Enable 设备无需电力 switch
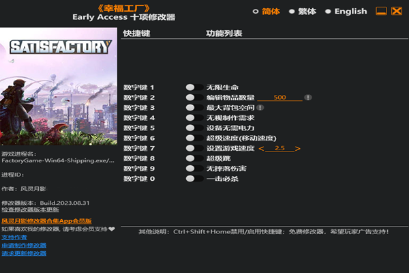 (x=194, y=128)
